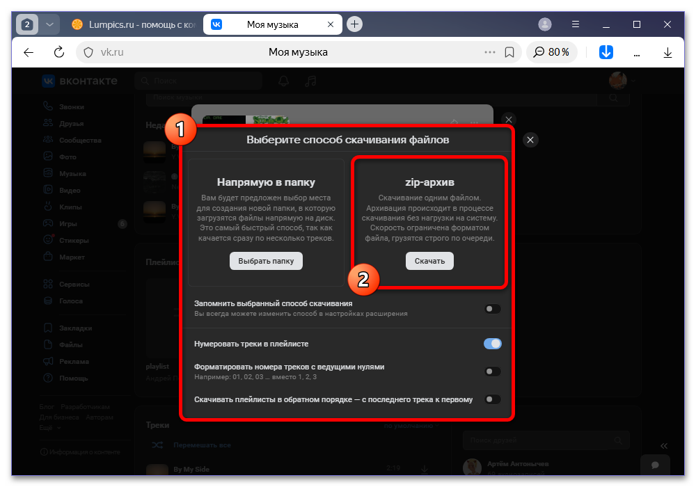
Task: Go back with the browser back arrow
Action: [29, 52]
